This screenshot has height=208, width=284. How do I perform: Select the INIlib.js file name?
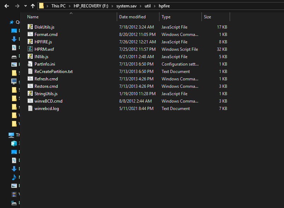[x=42, y=57]
